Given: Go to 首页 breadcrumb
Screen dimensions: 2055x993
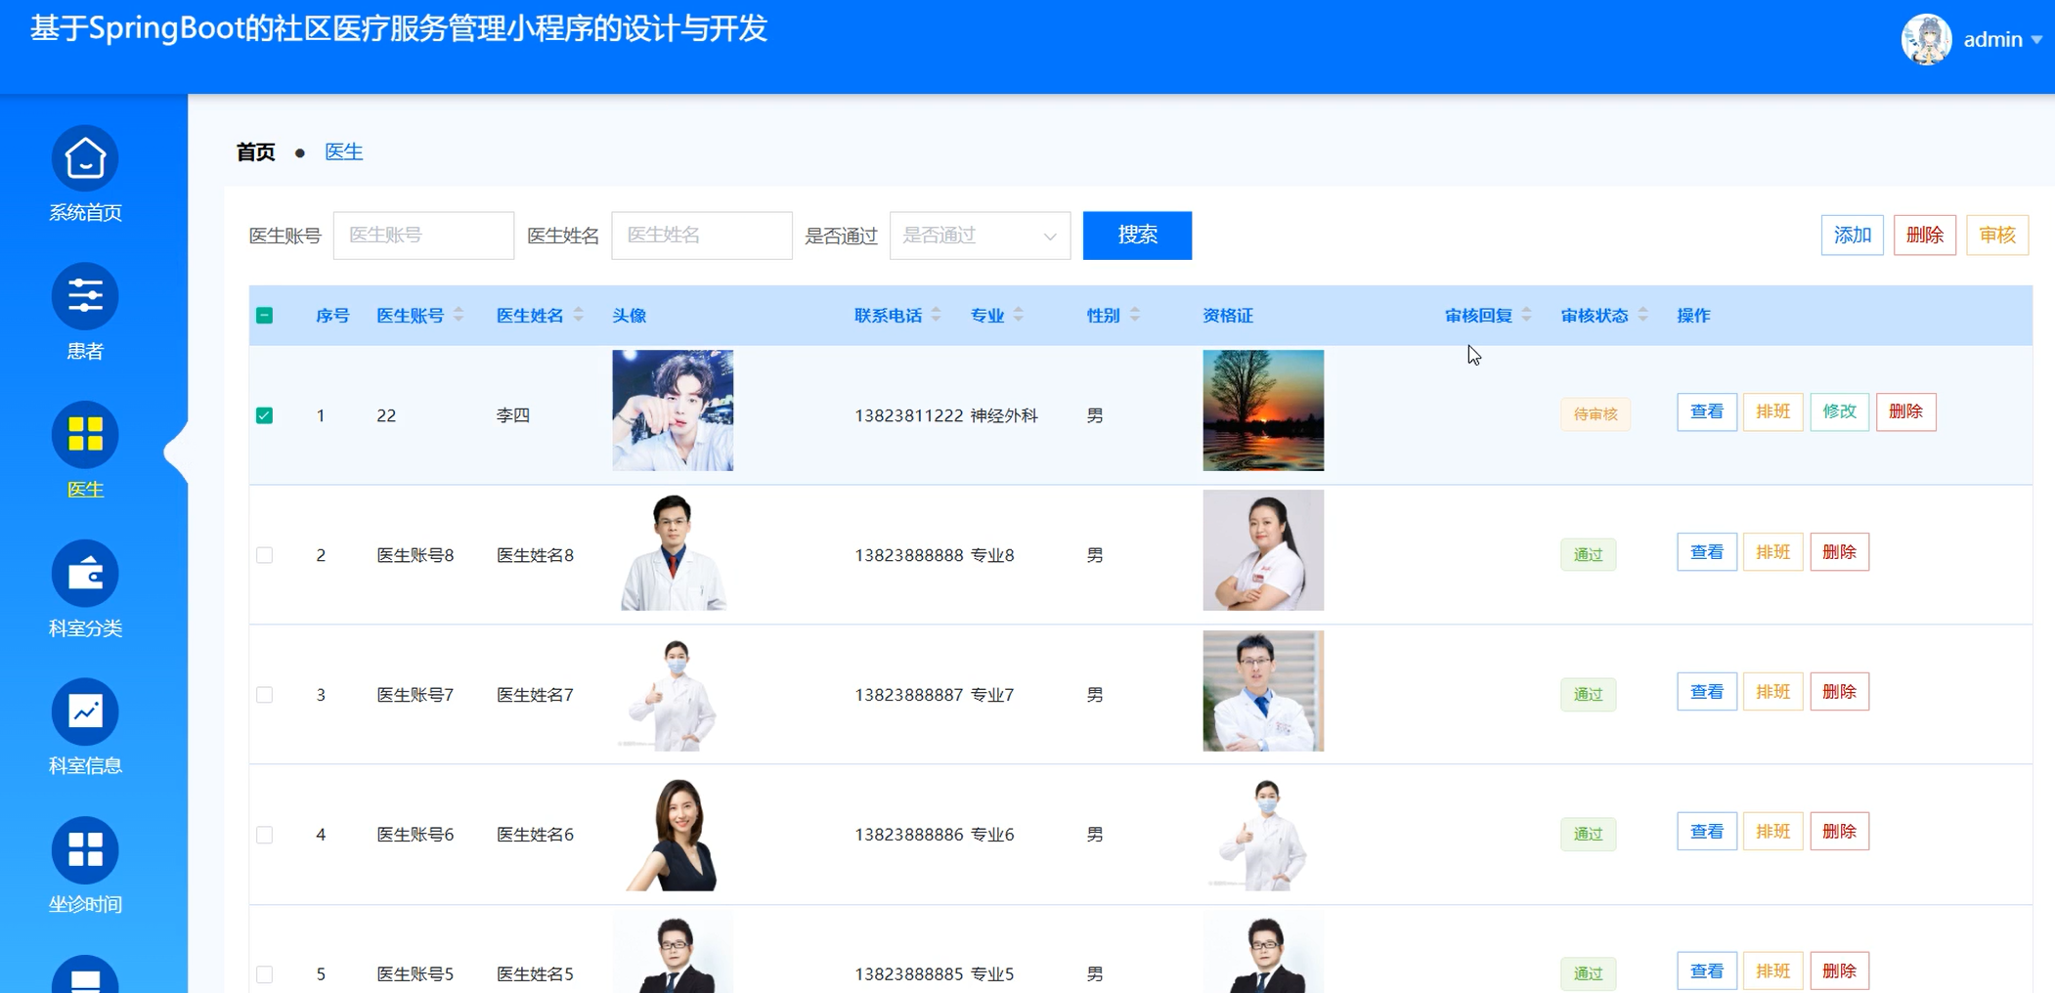Looking at the screenshot, I should [x=256, y=151].
